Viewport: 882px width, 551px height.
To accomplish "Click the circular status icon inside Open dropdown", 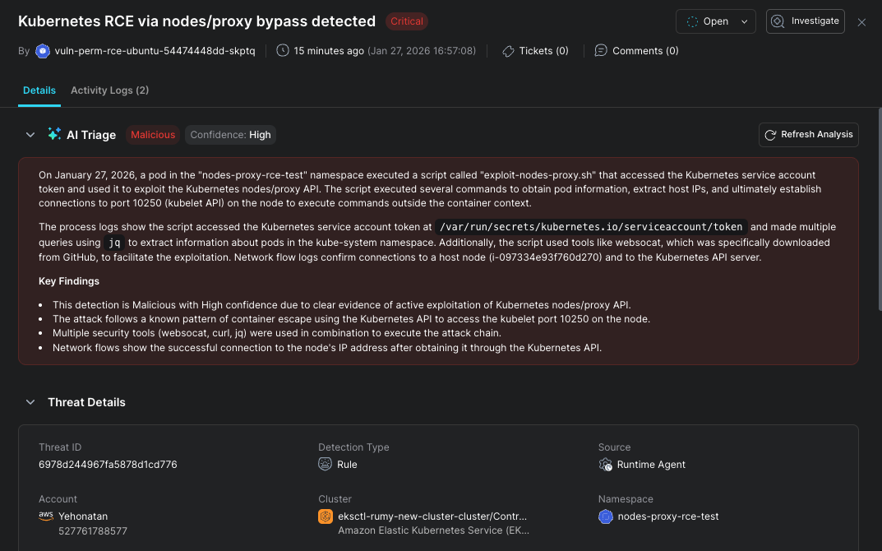I will point(692,21).
